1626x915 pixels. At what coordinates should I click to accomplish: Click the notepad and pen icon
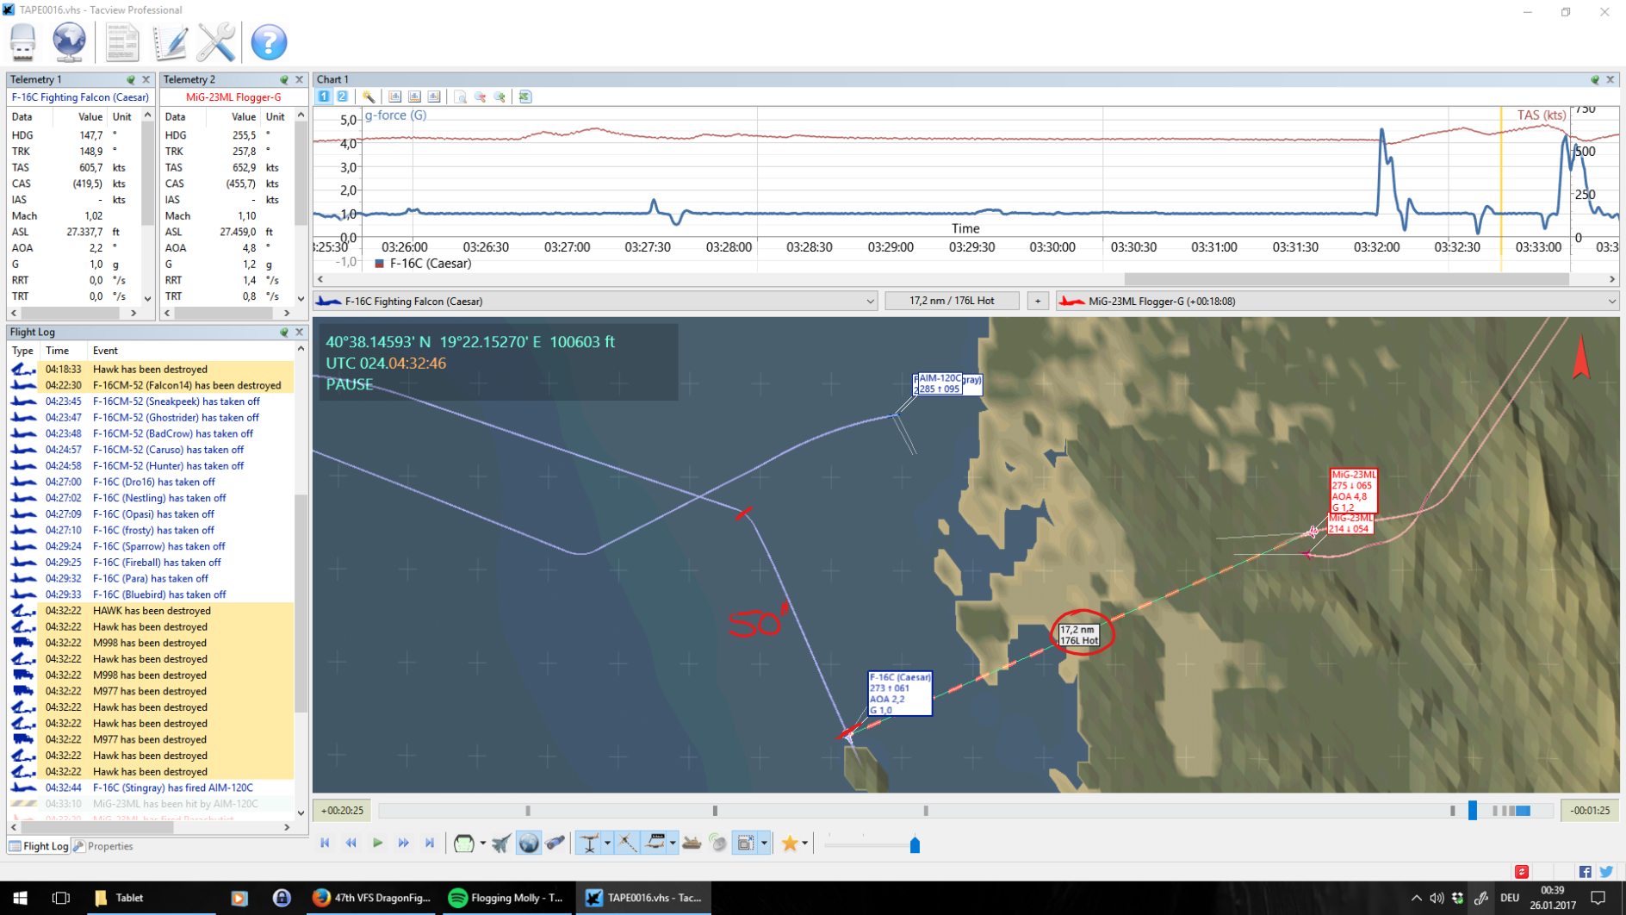170,41
